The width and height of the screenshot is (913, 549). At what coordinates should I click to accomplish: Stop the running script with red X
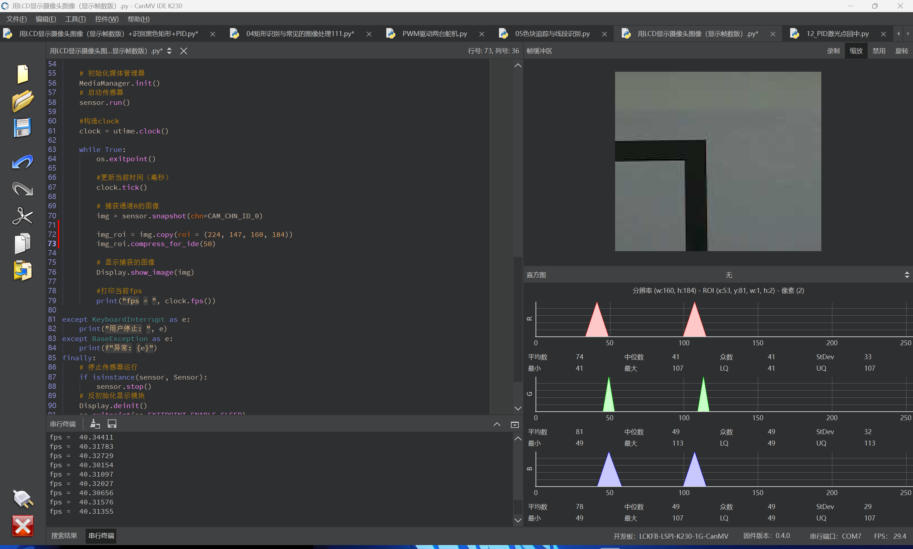point(22,526)
